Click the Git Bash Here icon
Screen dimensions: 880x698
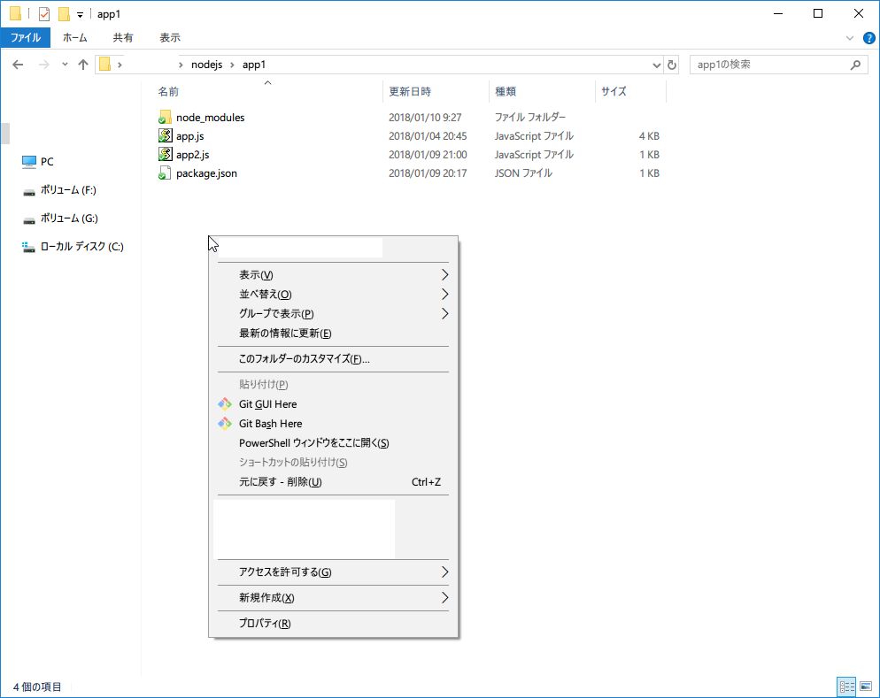click(x=224, y=424)
